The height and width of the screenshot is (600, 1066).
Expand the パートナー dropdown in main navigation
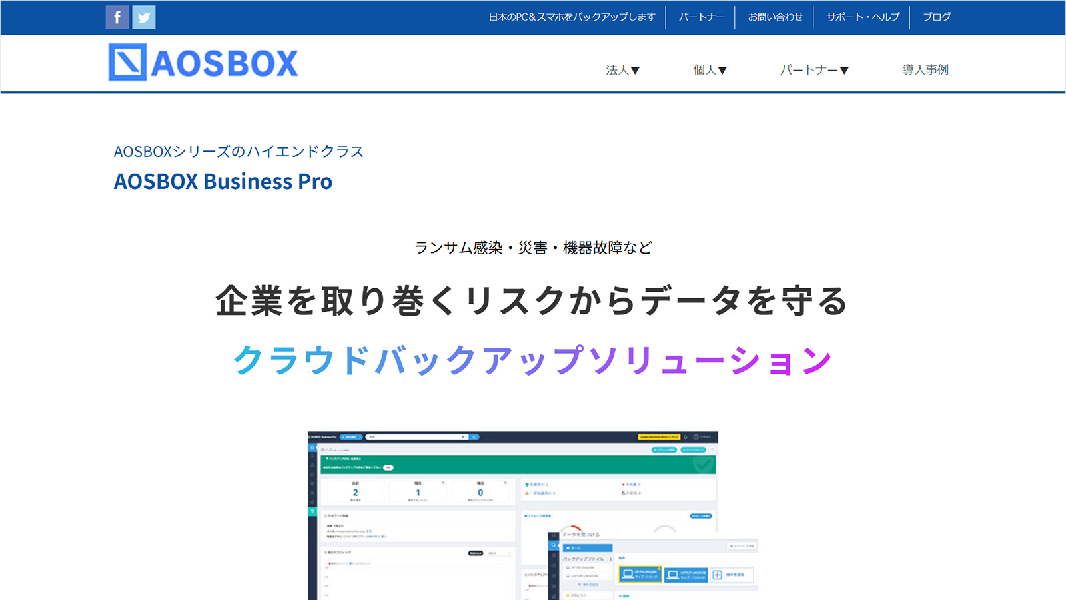point(814,69)
